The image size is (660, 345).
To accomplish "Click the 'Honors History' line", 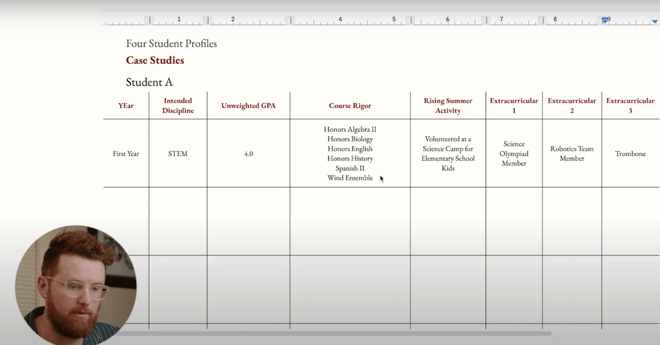I will [x=350, y=159].
